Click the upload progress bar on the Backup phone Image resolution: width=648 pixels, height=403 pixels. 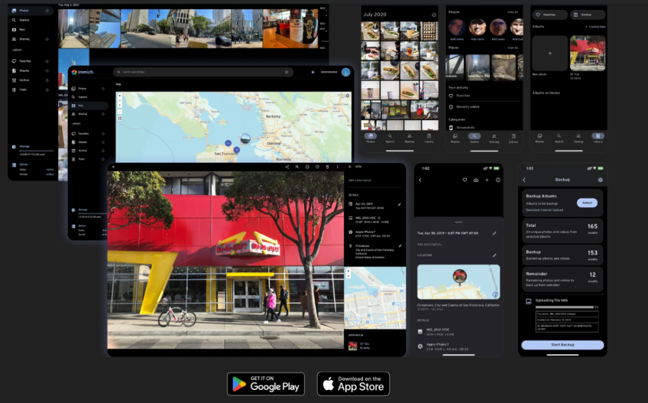(x=565, y=307)
